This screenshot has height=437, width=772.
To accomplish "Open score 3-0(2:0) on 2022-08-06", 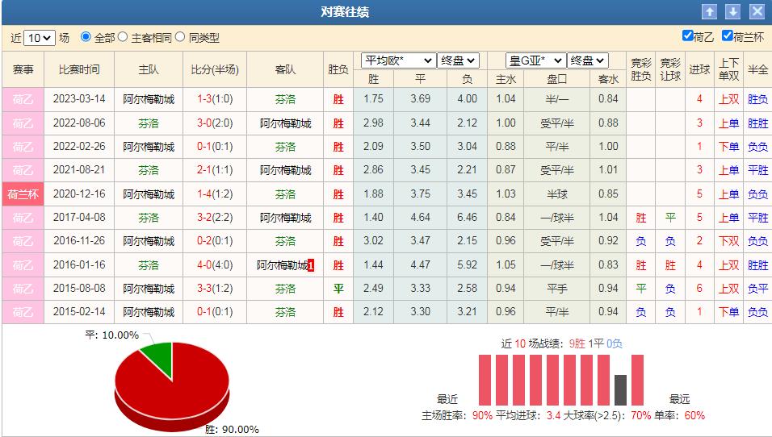I will [215, 123].
